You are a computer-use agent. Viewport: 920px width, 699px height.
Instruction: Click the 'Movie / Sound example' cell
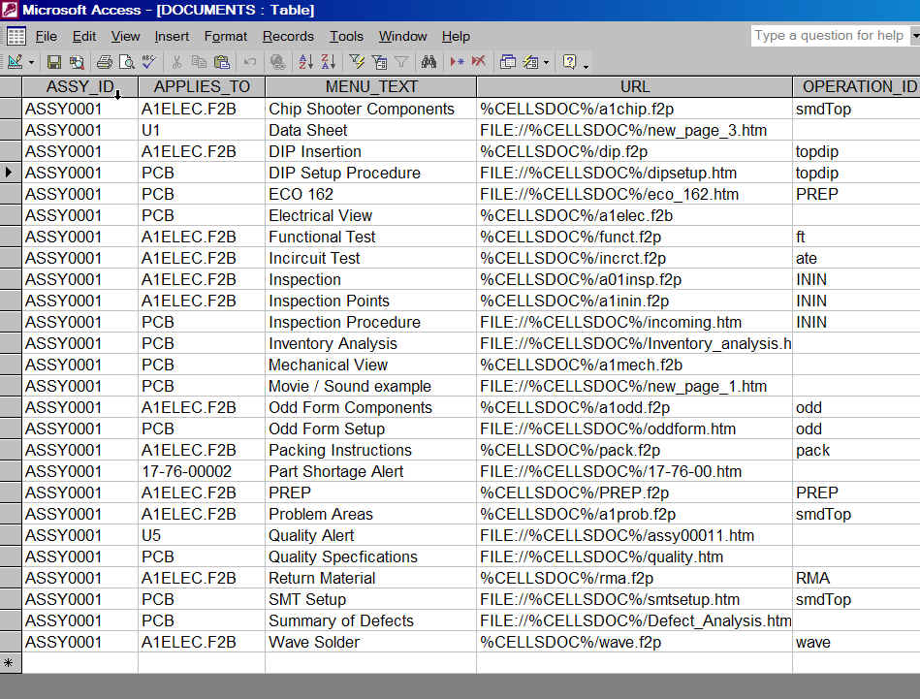coord(371,386)
